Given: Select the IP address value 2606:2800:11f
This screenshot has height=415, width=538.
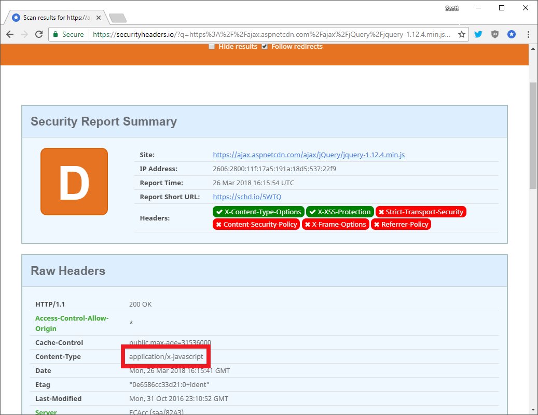Looking at the screenshot, I should pyautogui.click(x=274, y=169).
